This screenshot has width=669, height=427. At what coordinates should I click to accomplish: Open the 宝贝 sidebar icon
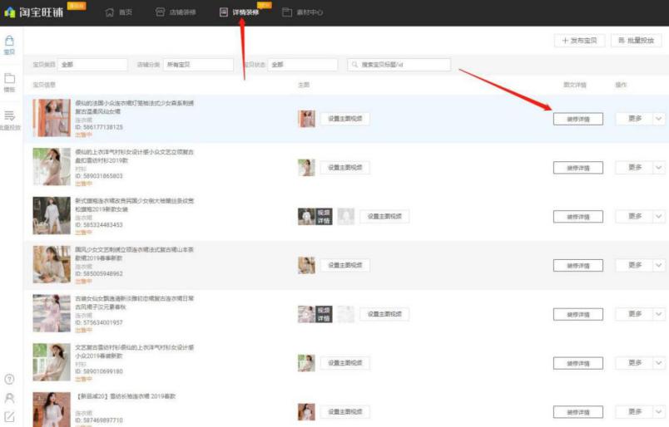[x=10, y=44]
